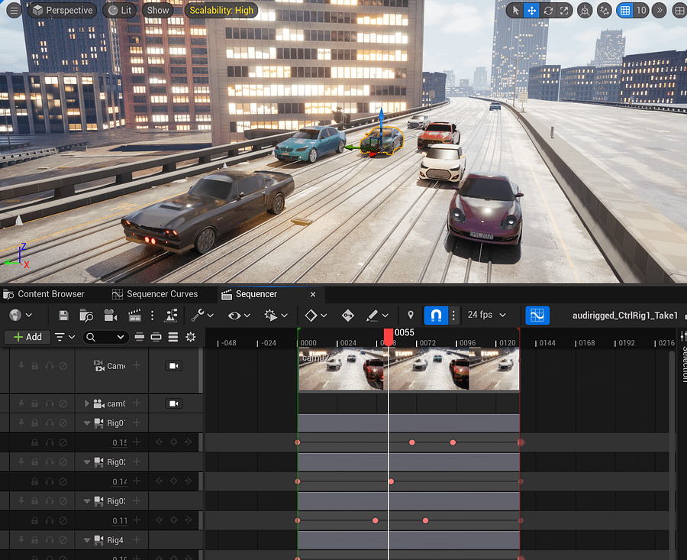Toggle grid snapping in viewport
The image size is (687, 560).
pyautogui.click(x=625, y=10)
